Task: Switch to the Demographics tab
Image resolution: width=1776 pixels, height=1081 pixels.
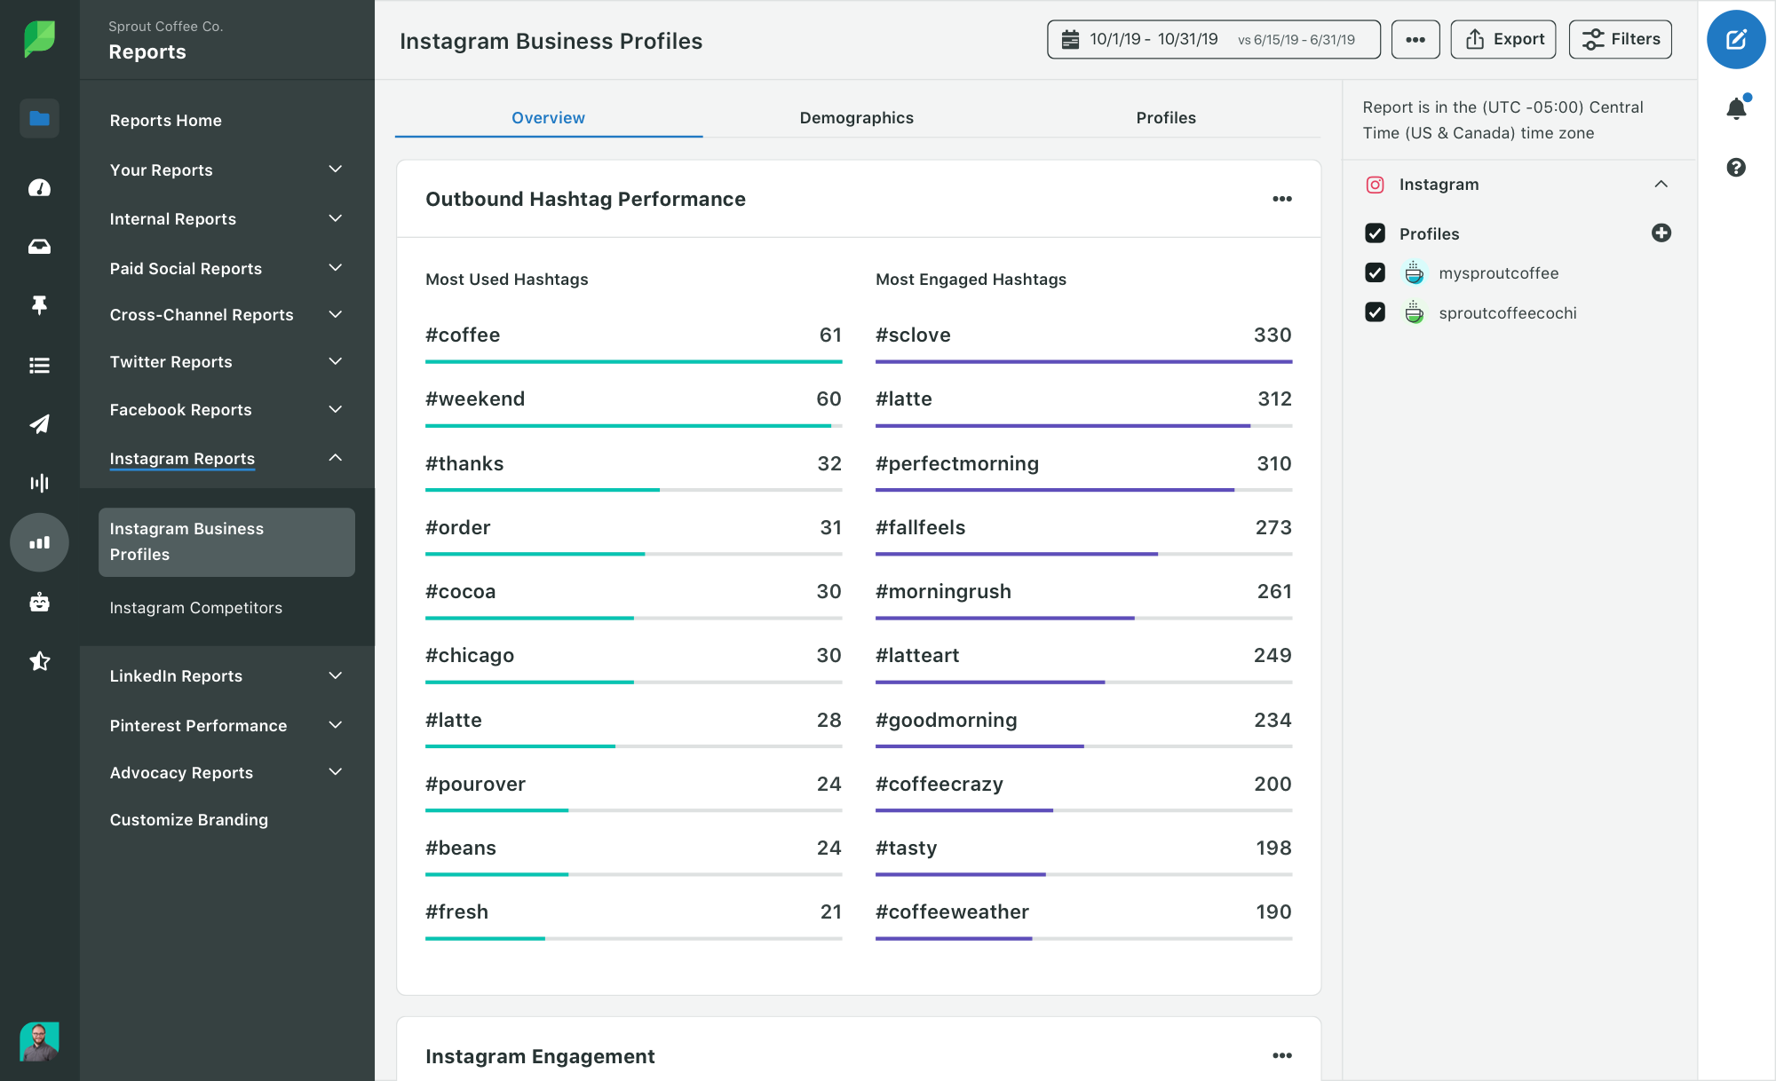Action: [858, 118]
